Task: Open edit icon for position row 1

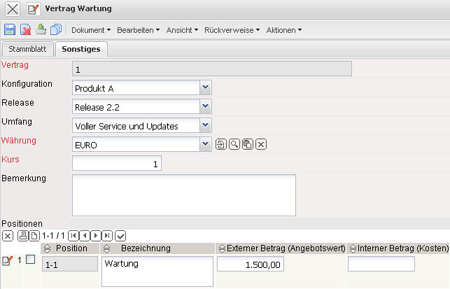Action: click(x=8, y=261)
